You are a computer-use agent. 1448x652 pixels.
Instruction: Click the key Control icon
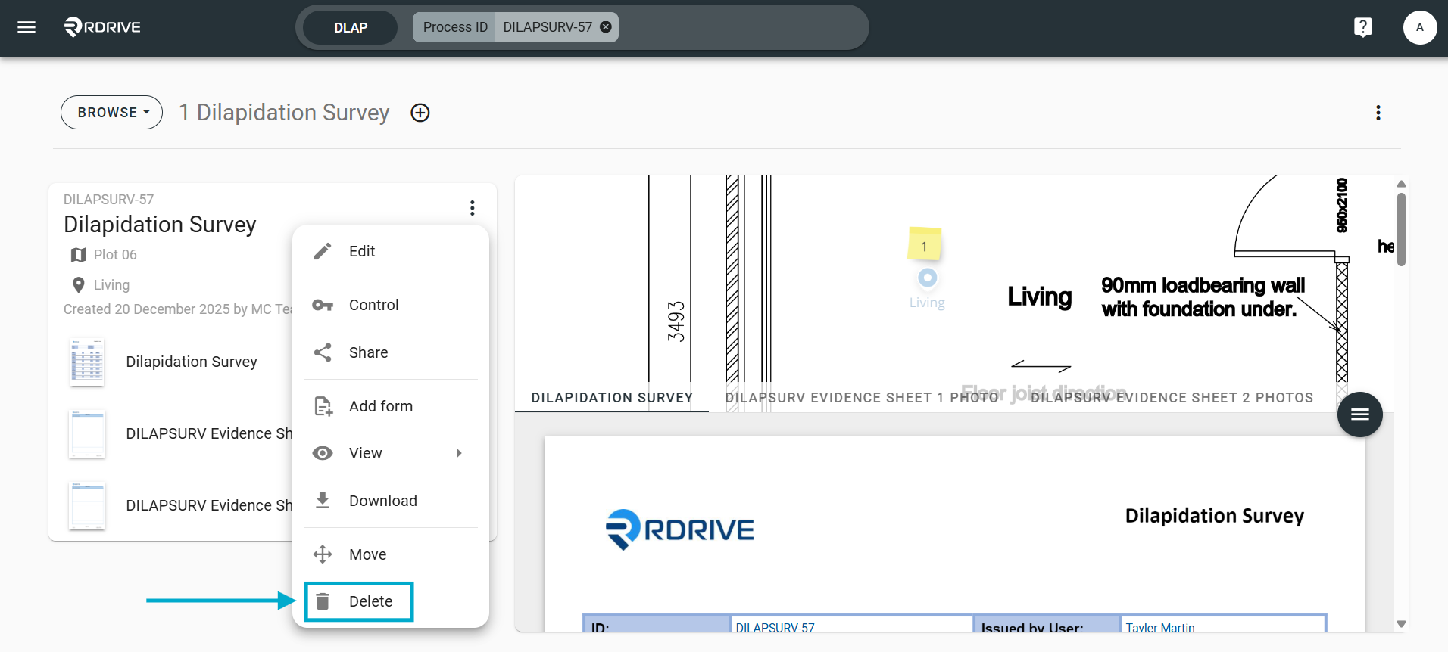(323, 305)
